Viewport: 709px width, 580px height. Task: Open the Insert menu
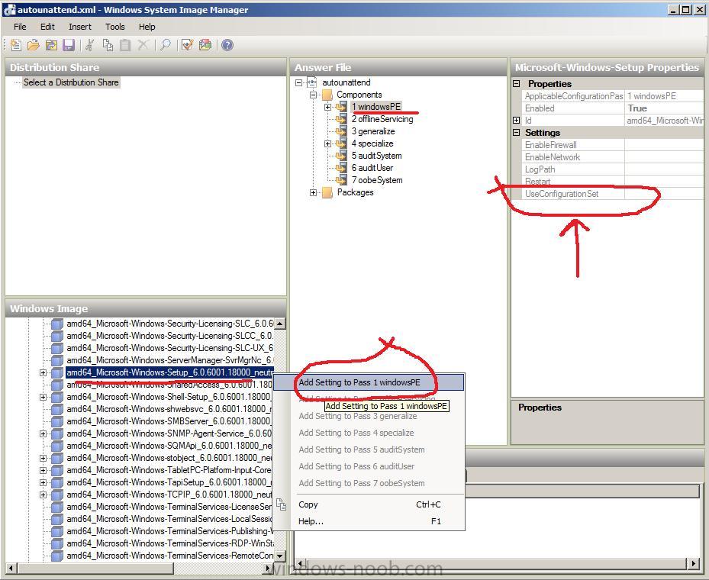tap(80, 27)
